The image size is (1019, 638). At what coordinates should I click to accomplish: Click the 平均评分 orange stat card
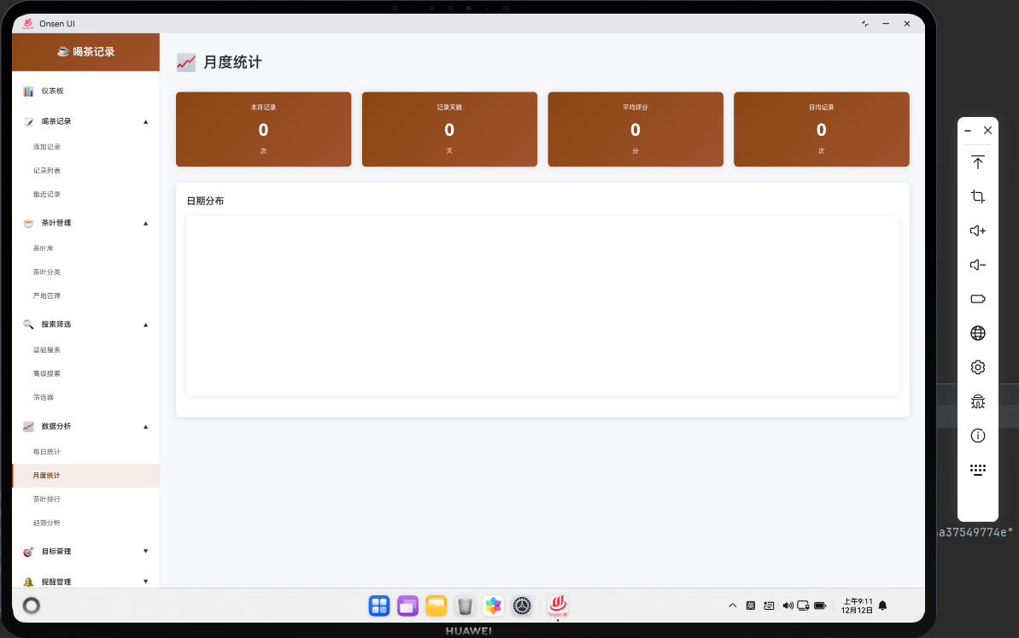(x=635, y=129)
